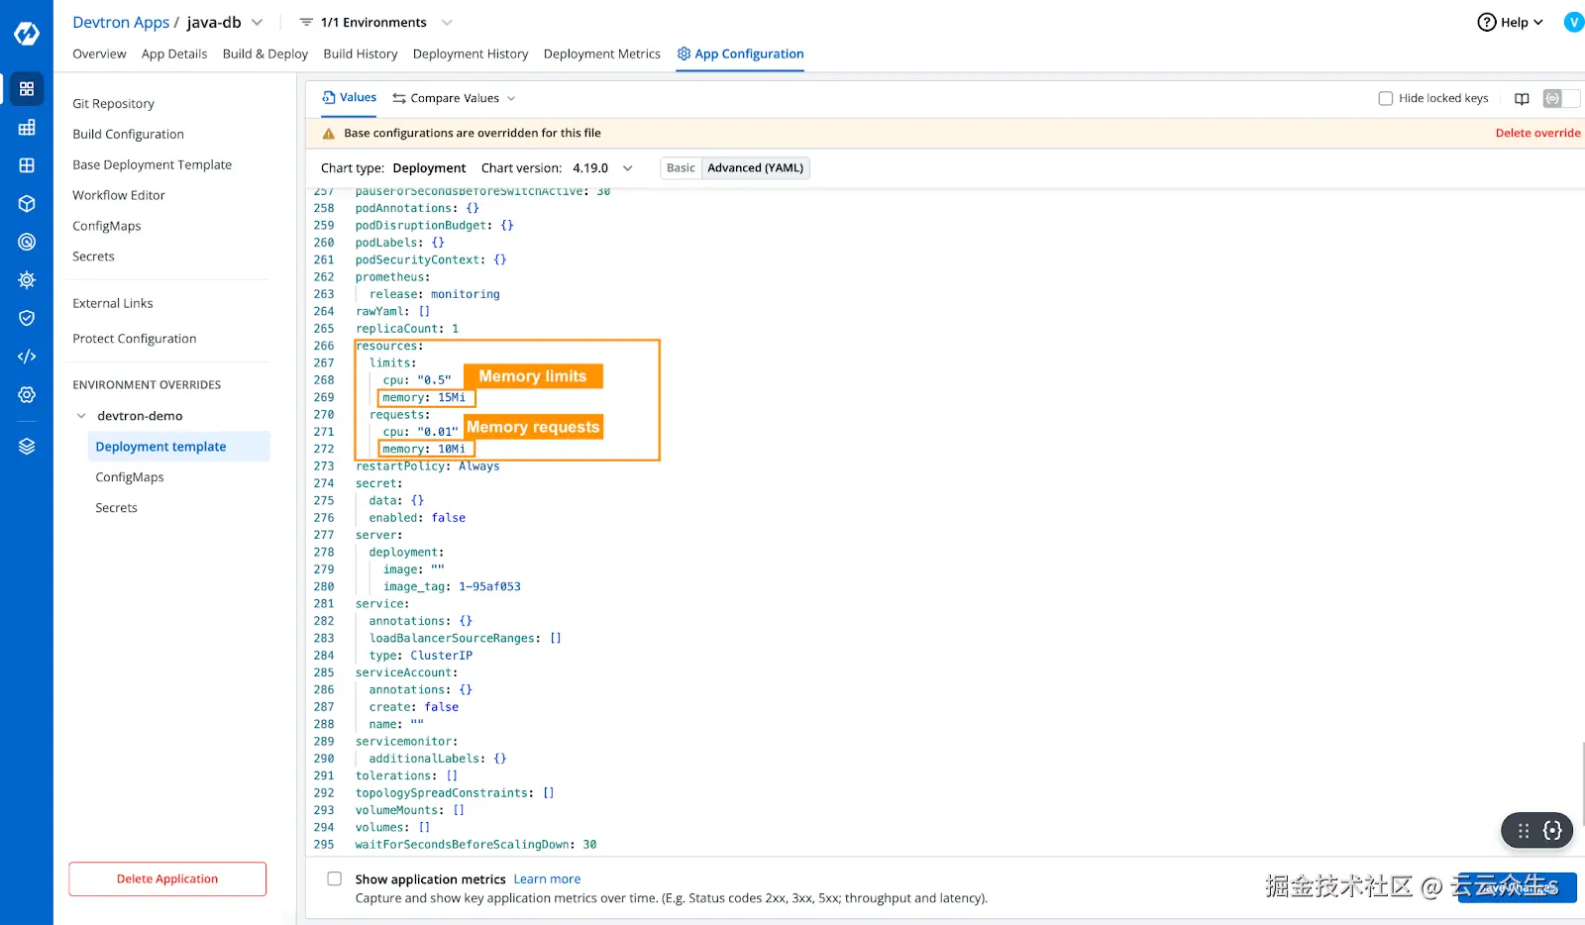Open the Chart version 4.19.0 dropdown
Image resolution: width=1585 pixels, height=925 pixels.
(x=627, y=167)
